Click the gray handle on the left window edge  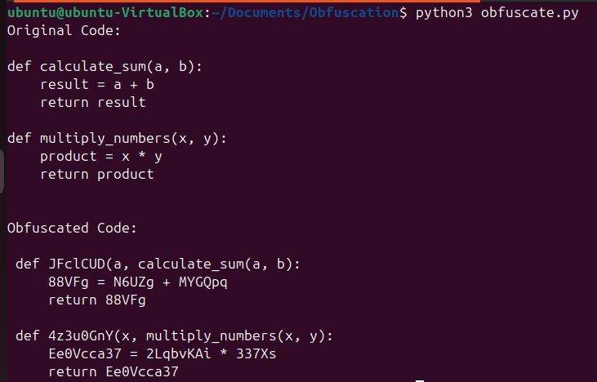click(x=2, y=171)
